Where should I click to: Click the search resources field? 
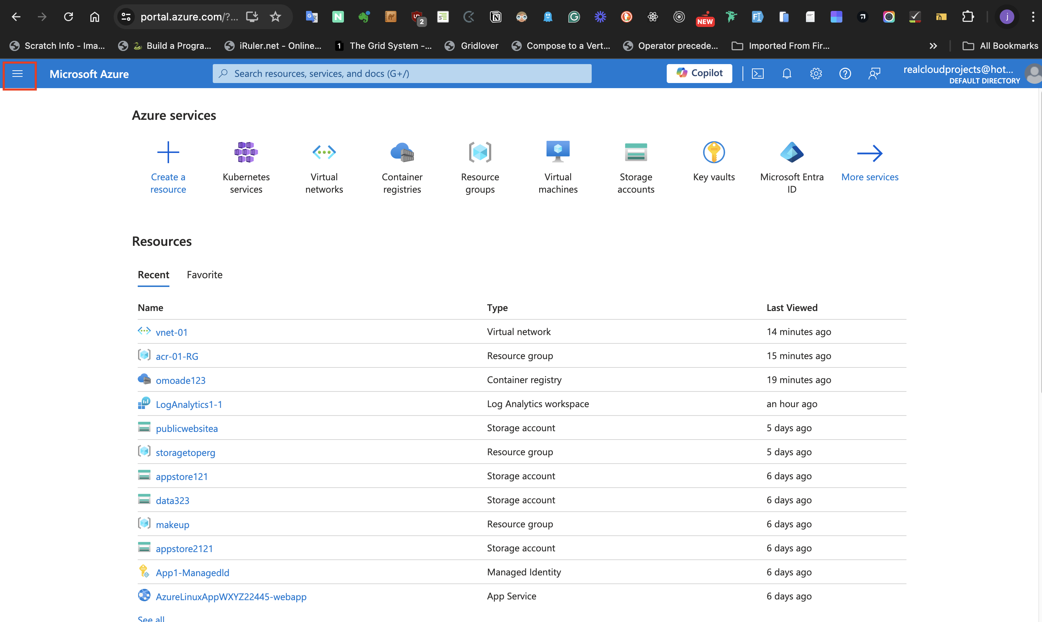point(402,74)
